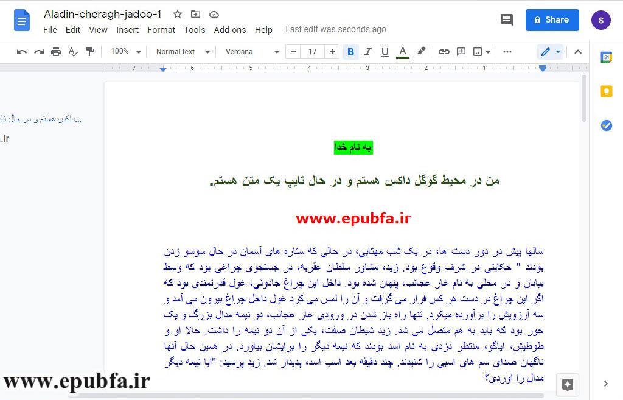Screen dimensions: 623x400
Task: Click the Move to folder icon
Action: point(195,15)
